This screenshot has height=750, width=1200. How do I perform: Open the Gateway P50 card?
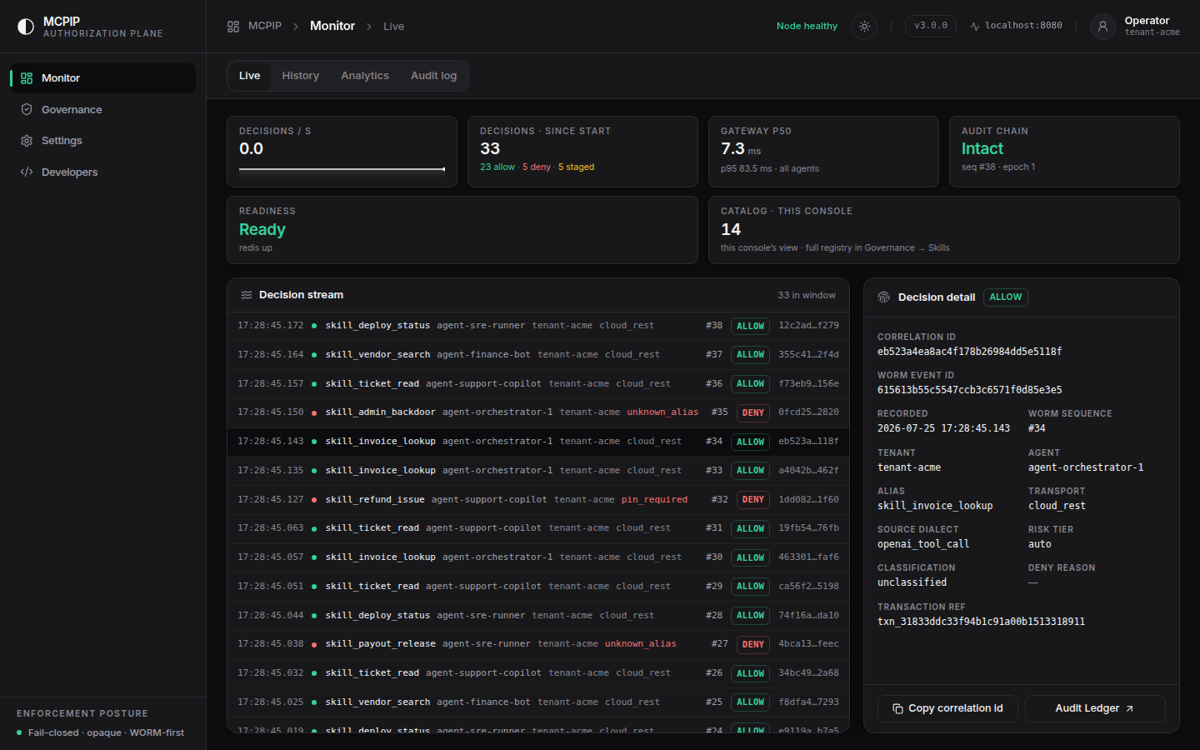[x=823, y=152]
